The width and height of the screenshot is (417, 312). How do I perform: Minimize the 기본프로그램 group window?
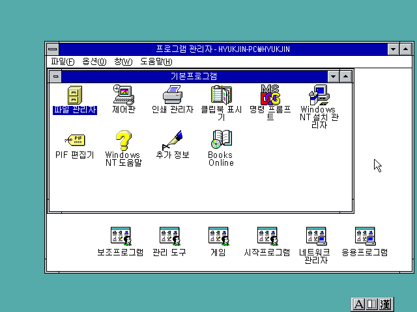tap(333, 77)
